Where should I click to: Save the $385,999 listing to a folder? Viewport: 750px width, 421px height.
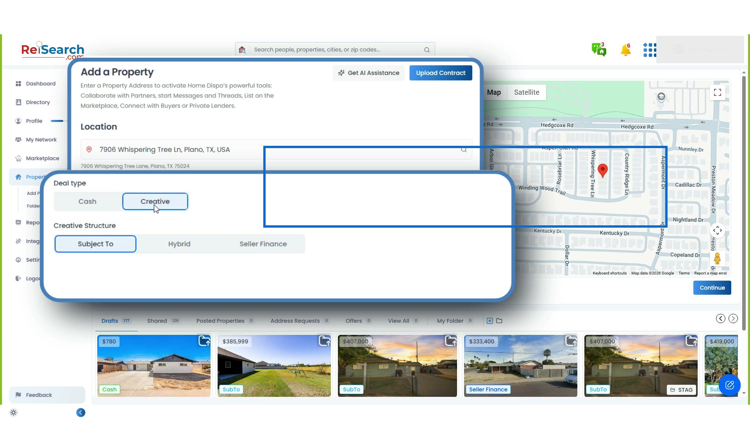[325, 341]
